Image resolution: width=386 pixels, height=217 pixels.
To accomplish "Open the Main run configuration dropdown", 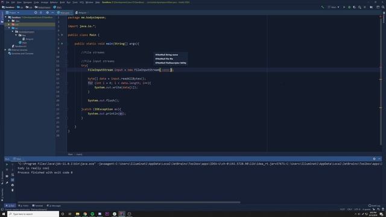I will 334,7.
